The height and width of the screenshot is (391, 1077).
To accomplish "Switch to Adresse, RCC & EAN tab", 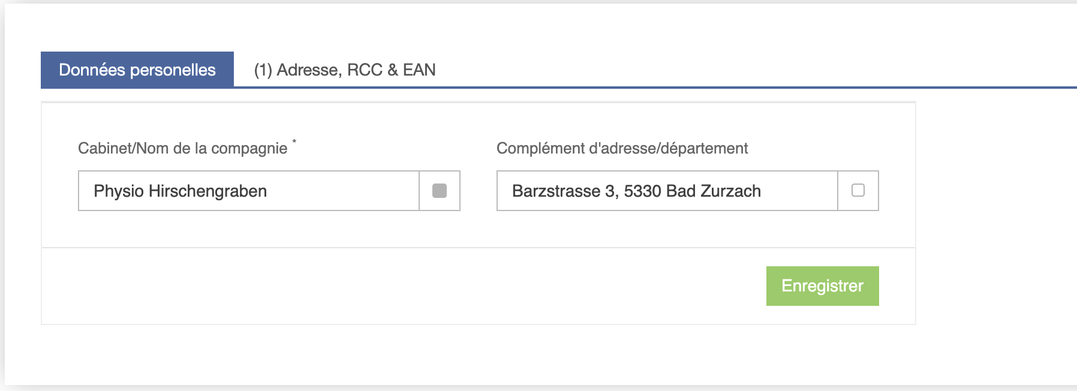I will [345, 70].
